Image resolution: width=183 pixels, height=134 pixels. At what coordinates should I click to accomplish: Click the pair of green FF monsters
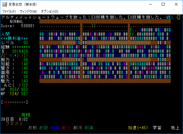(132, 34)
